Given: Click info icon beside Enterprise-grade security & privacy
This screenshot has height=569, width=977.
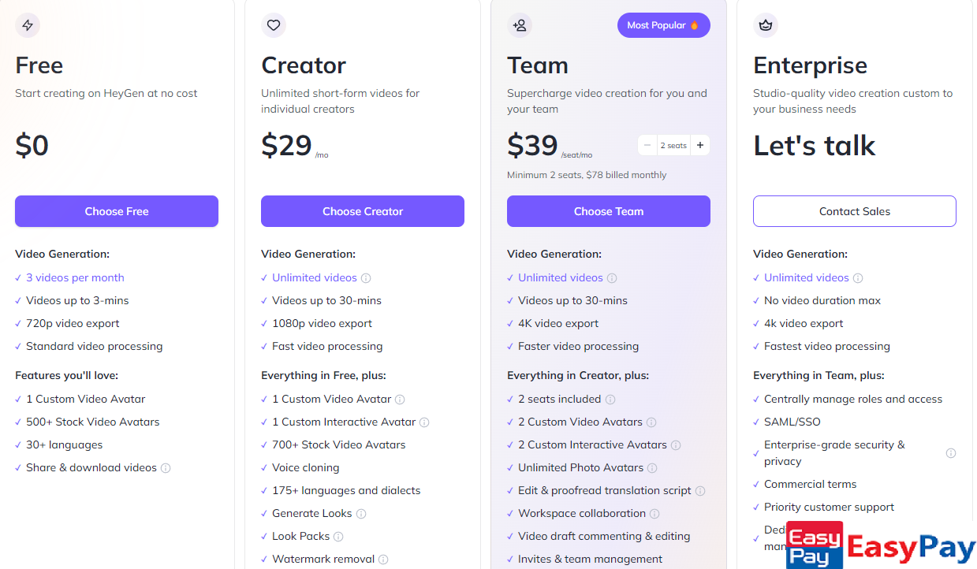Looking at the screenshot, I should (951, 453).
